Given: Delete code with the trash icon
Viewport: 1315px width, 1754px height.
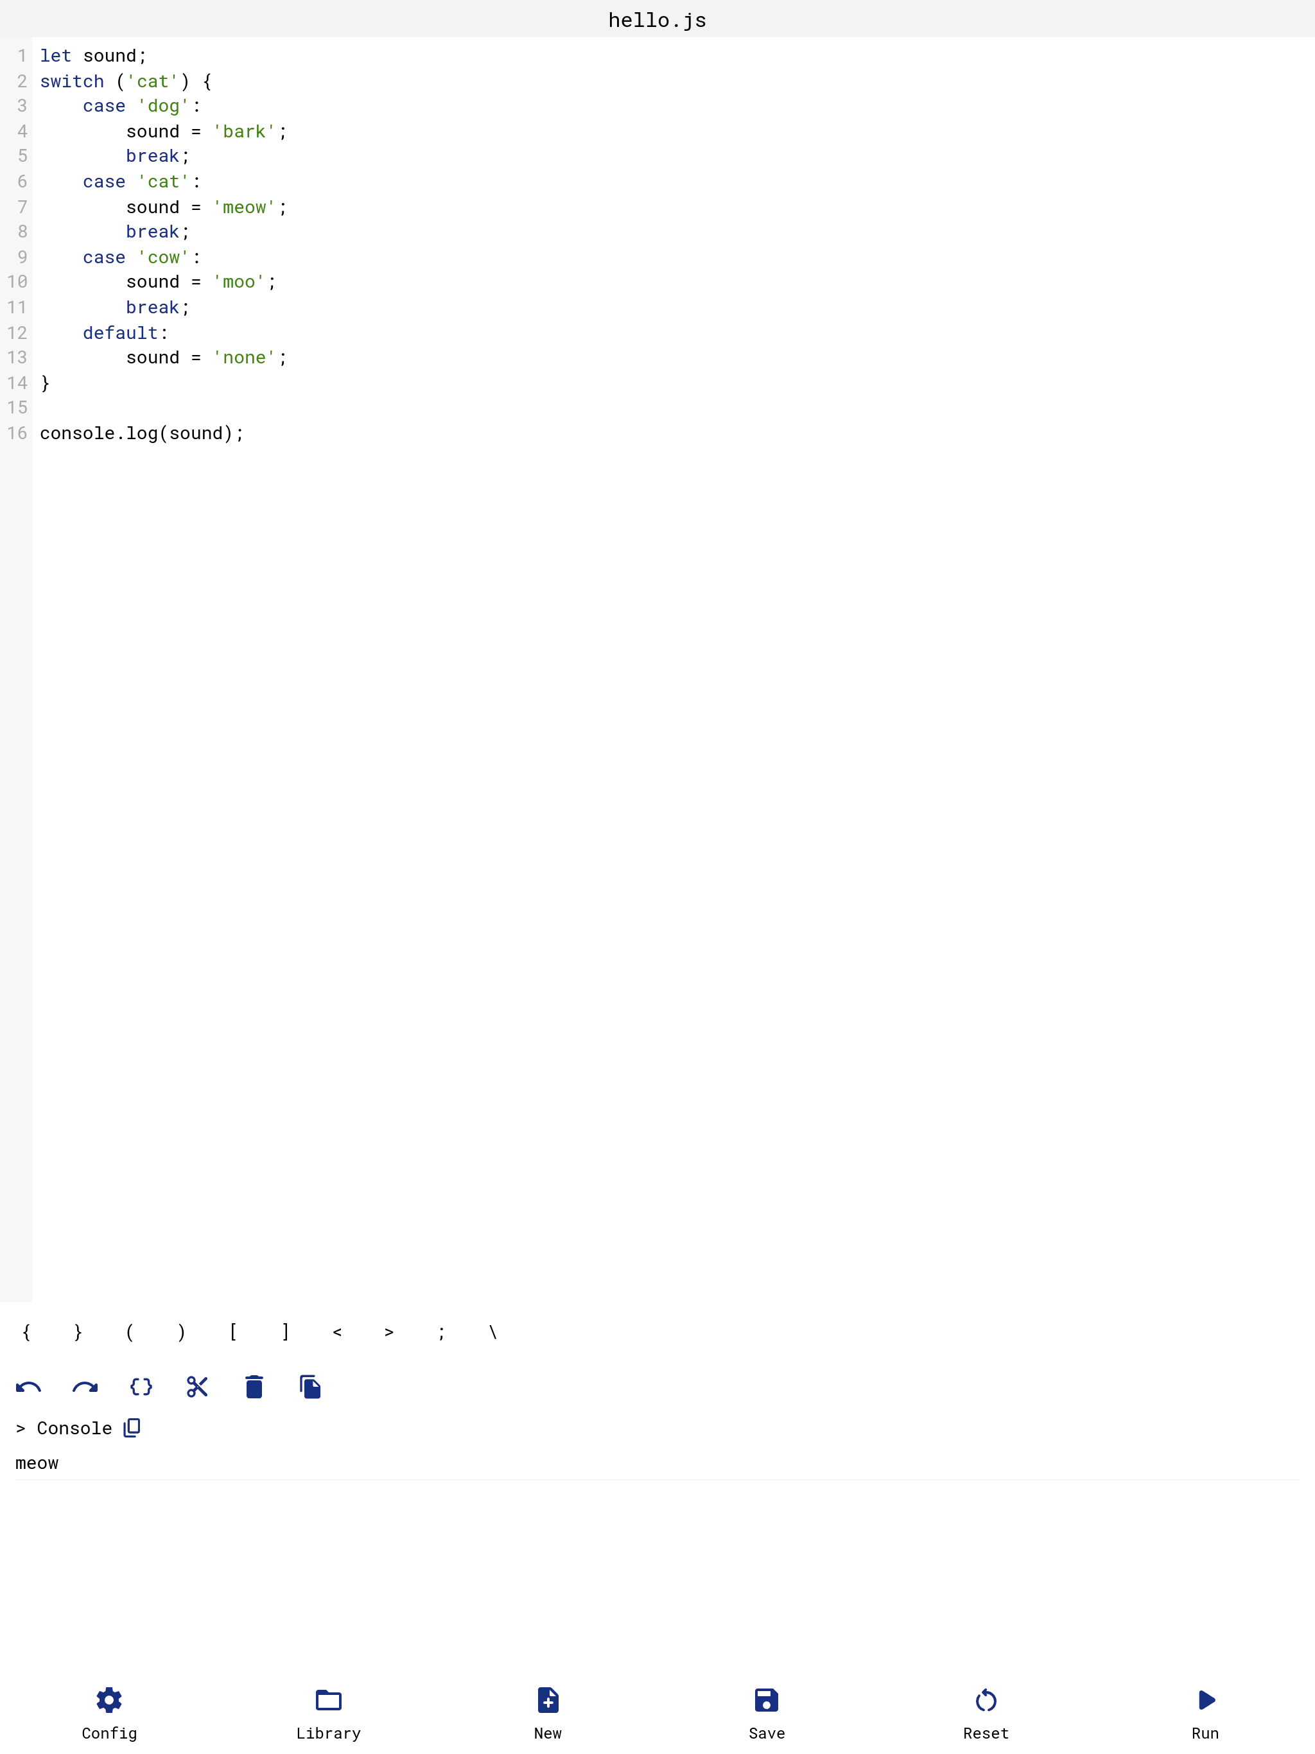Looking at the screenshot, I should point(254,1387).
